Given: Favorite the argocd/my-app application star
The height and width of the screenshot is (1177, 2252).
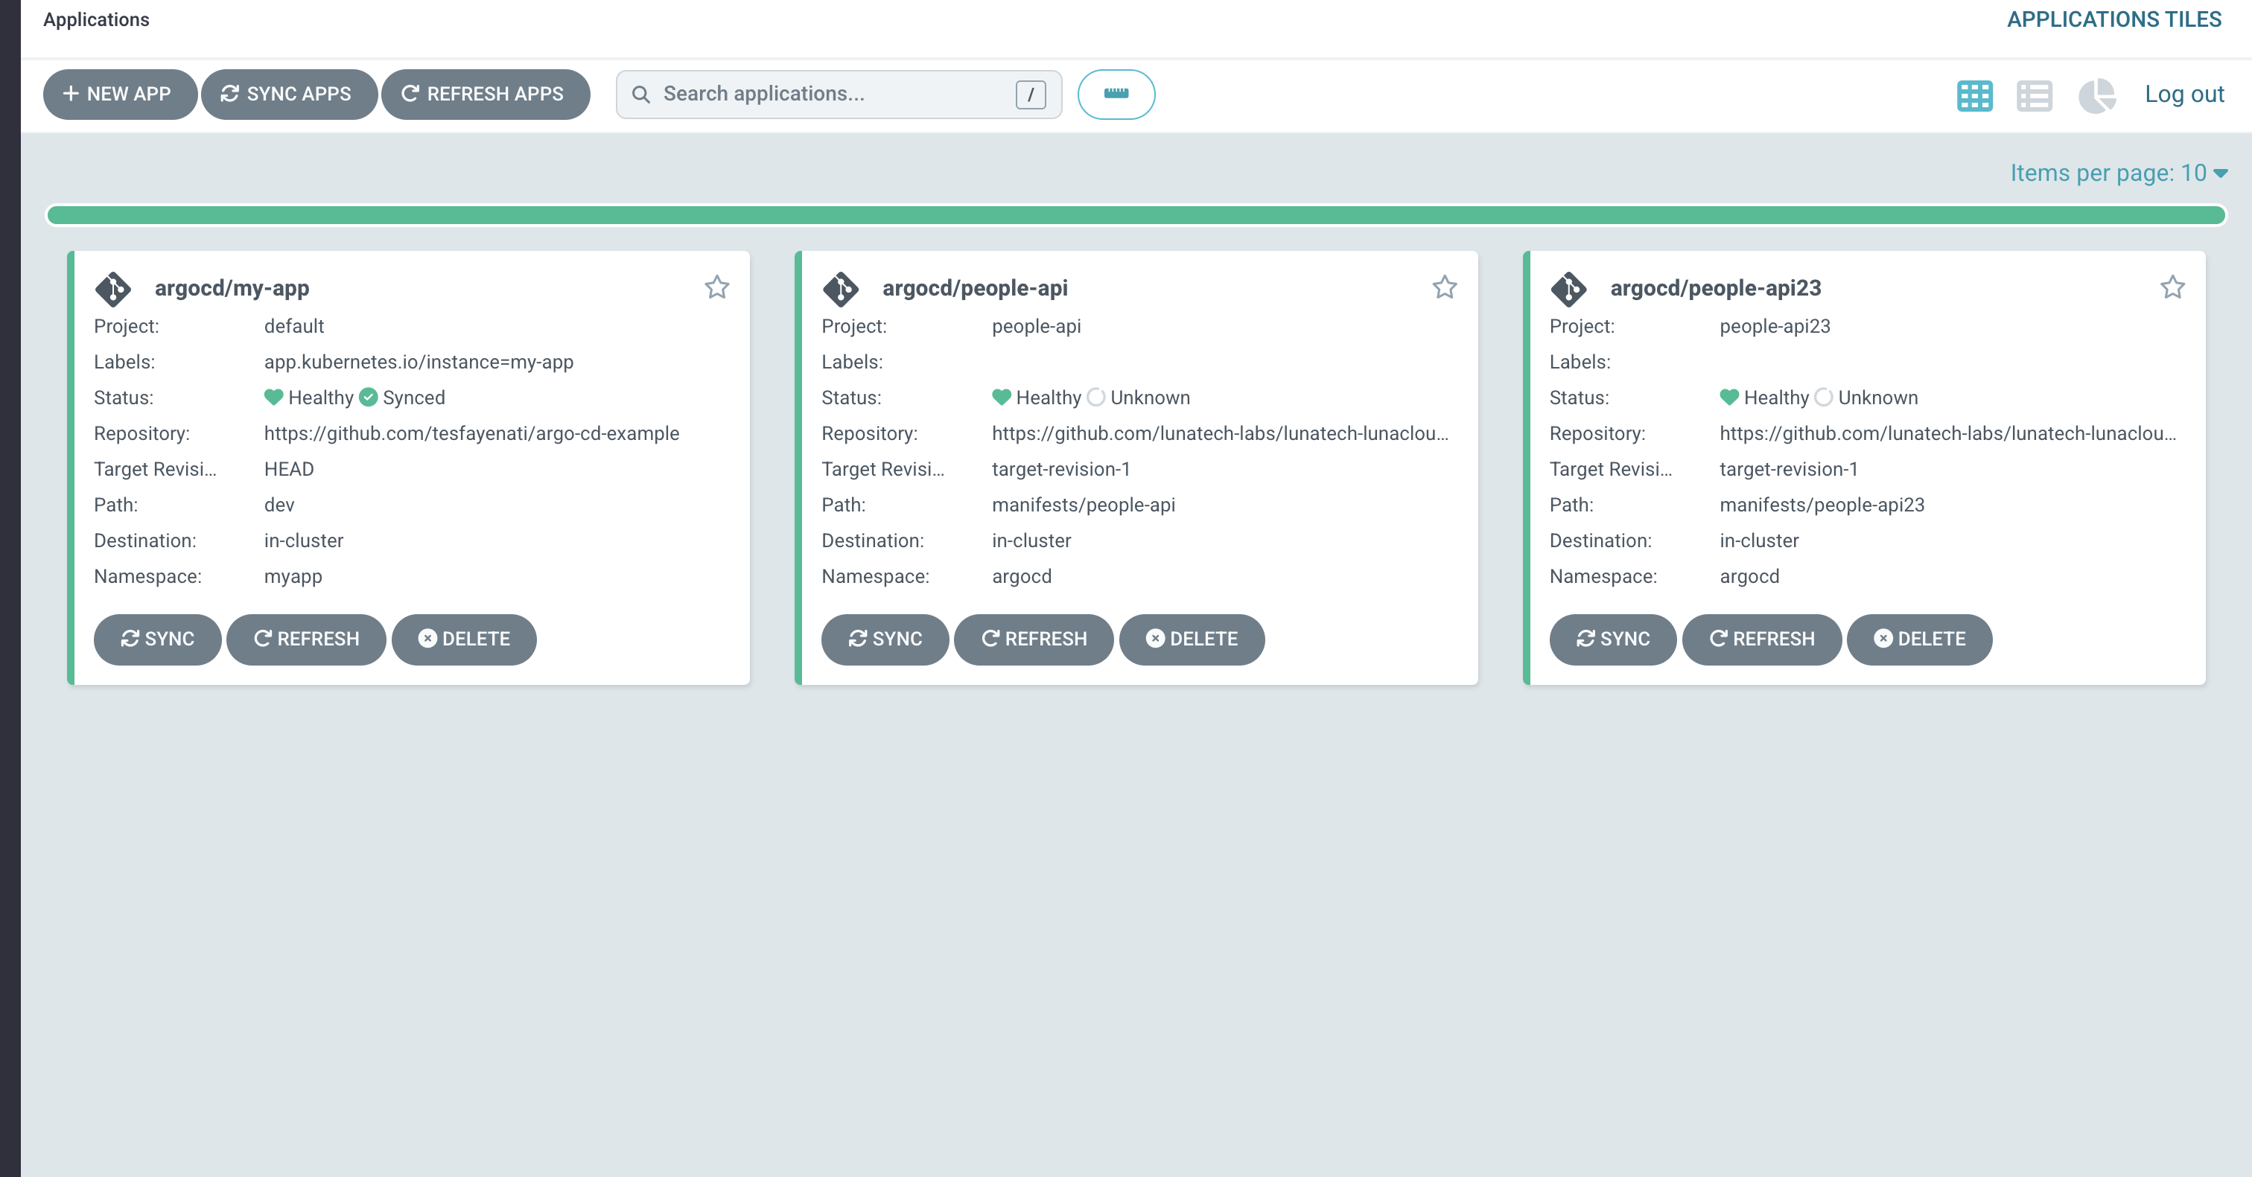Looking at the screenshot, I should pos(717,287).
